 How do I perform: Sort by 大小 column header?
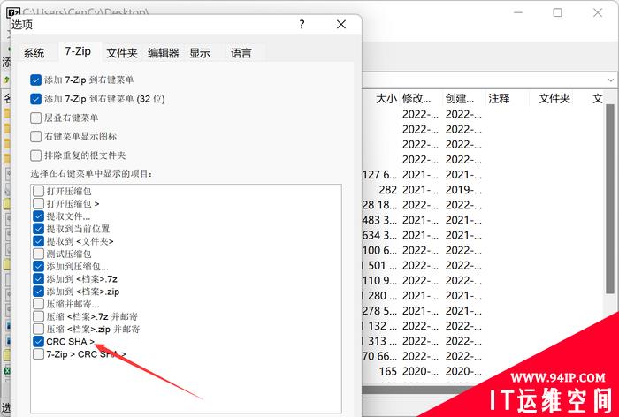pos(386,99)
